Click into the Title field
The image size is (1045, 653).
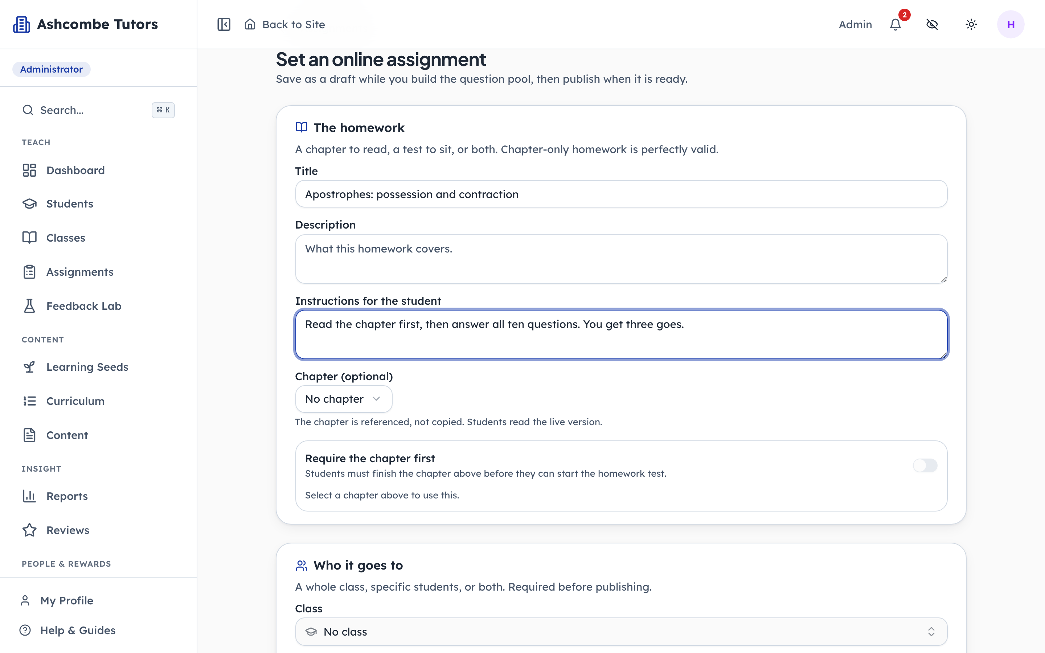(x=621, y=194)
